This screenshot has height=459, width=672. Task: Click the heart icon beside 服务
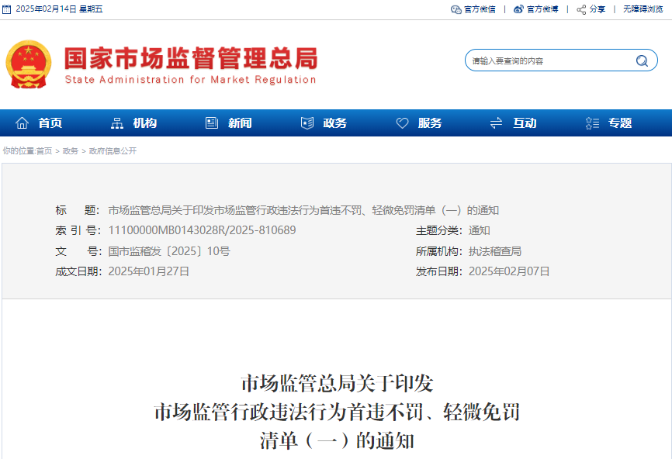[x=402, y=123]
